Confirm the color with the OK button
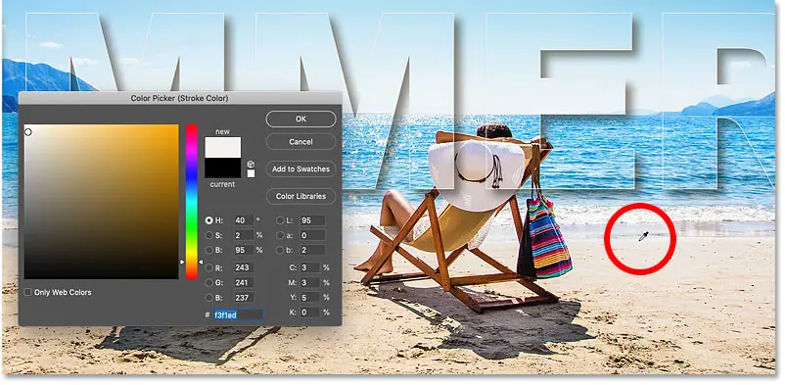This screenshot has height=385, width=785. coord(300,120)
